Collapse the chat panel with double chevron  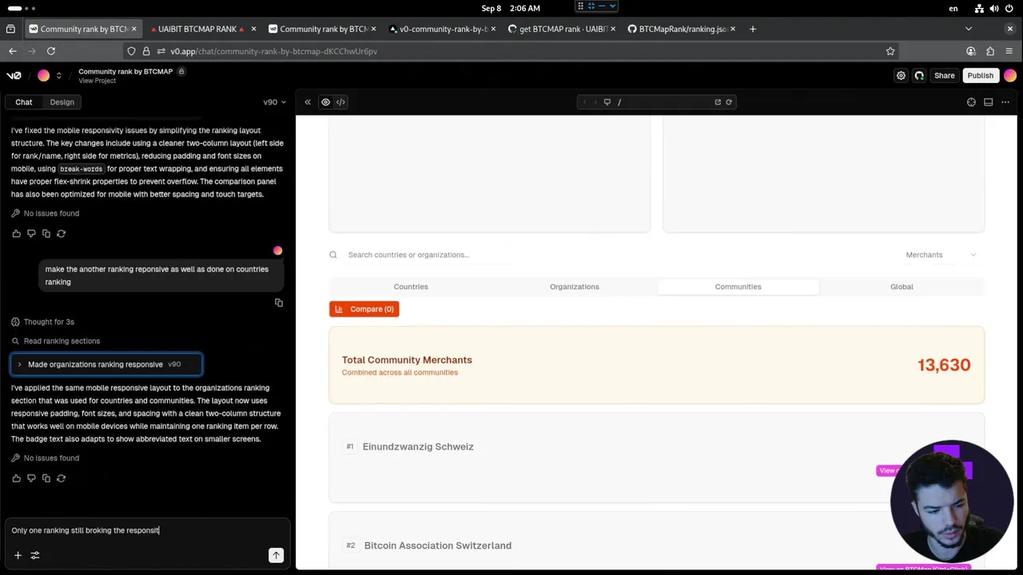click(308, 102)
